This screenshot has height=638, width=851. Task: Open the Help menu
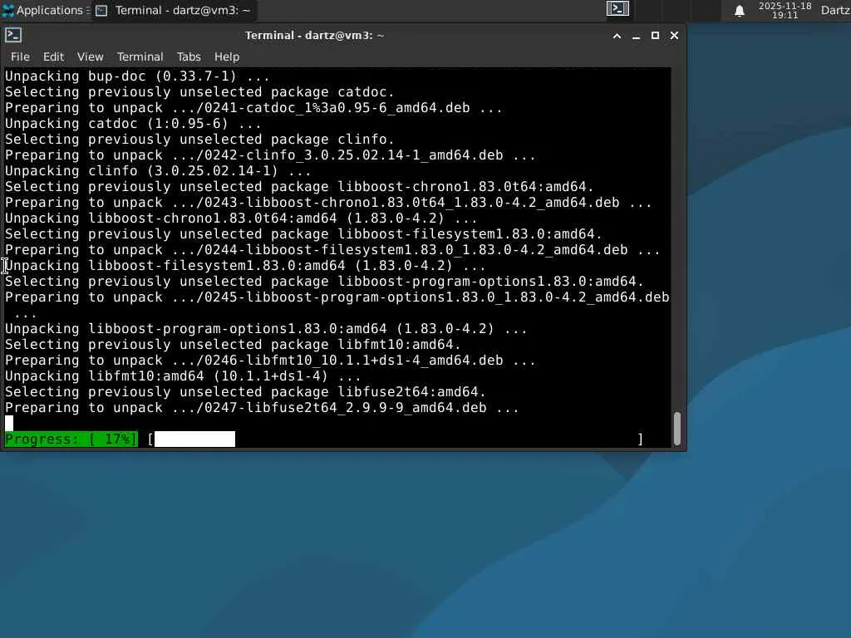pyautogui.click(x=226, y=56)
